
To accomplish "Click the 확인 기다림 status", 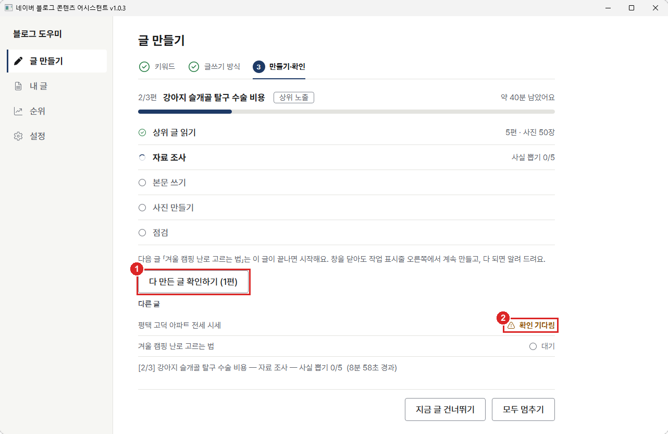I will click(531, 325).
